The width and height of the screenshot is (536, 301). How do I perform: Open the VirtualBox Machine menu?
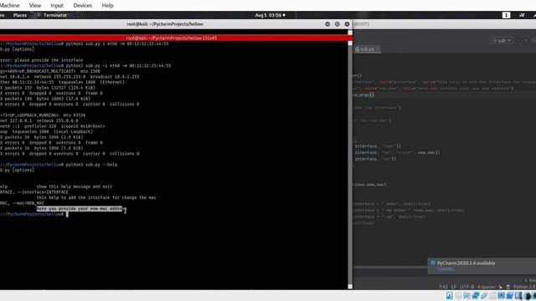[9, 6]
